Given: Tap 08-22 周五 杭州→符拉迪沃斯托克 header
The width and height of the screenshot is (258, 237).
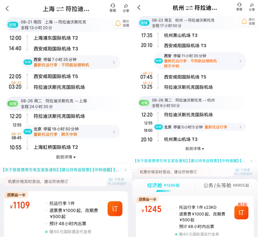Looking at the screenshot, I should 183,20.
